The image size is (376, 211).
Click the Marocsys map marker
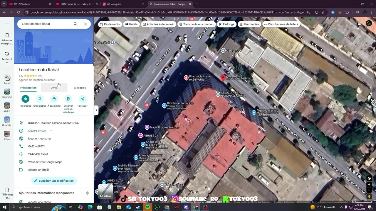223,51
